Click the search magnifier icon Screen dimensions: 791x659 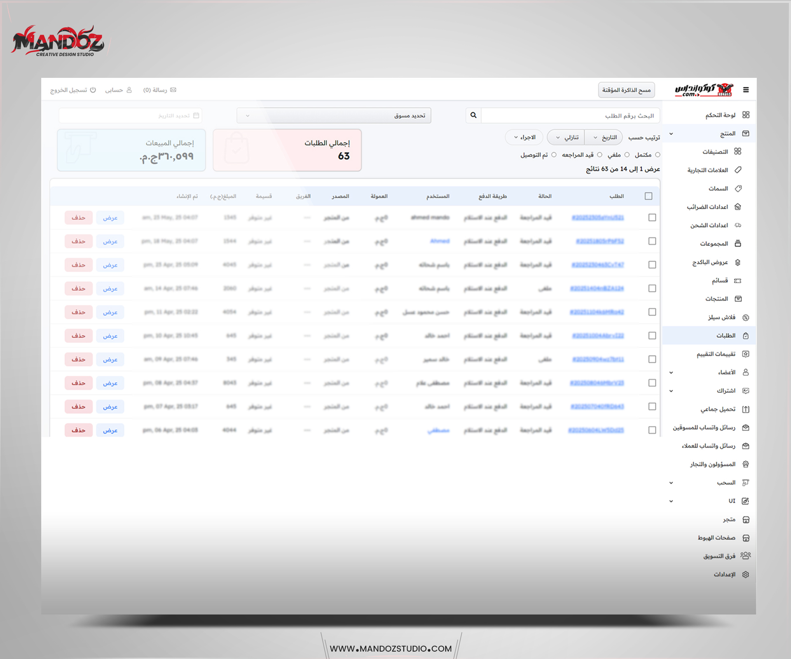(x=473, y=115)
